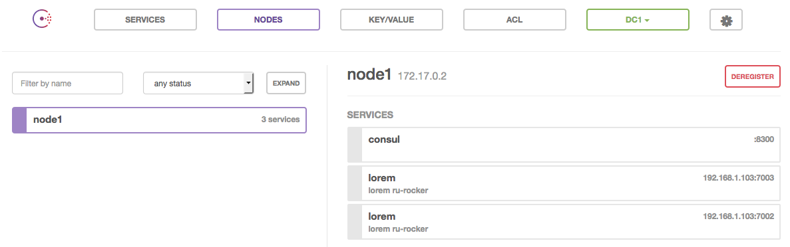The image size is (790, 247).
Task: Open the ACL tab
Action: click(x=515, y=20)
